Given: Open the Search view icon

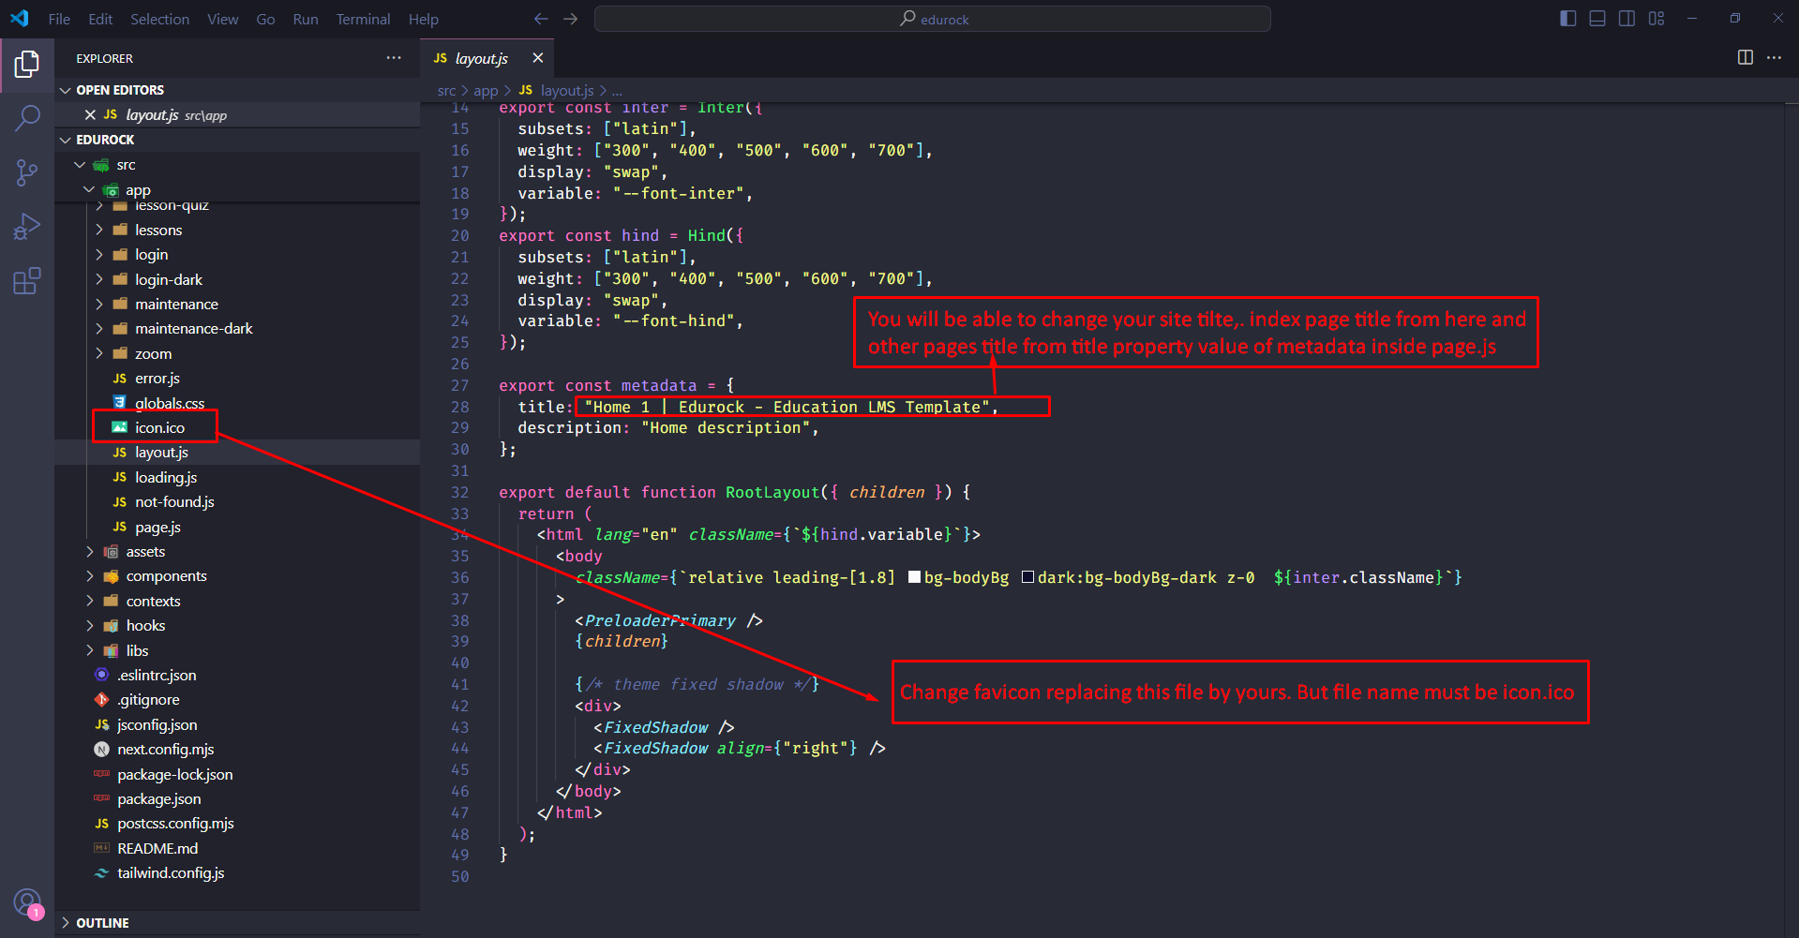Looking at the screenshot, I should (x=27, y=118).
